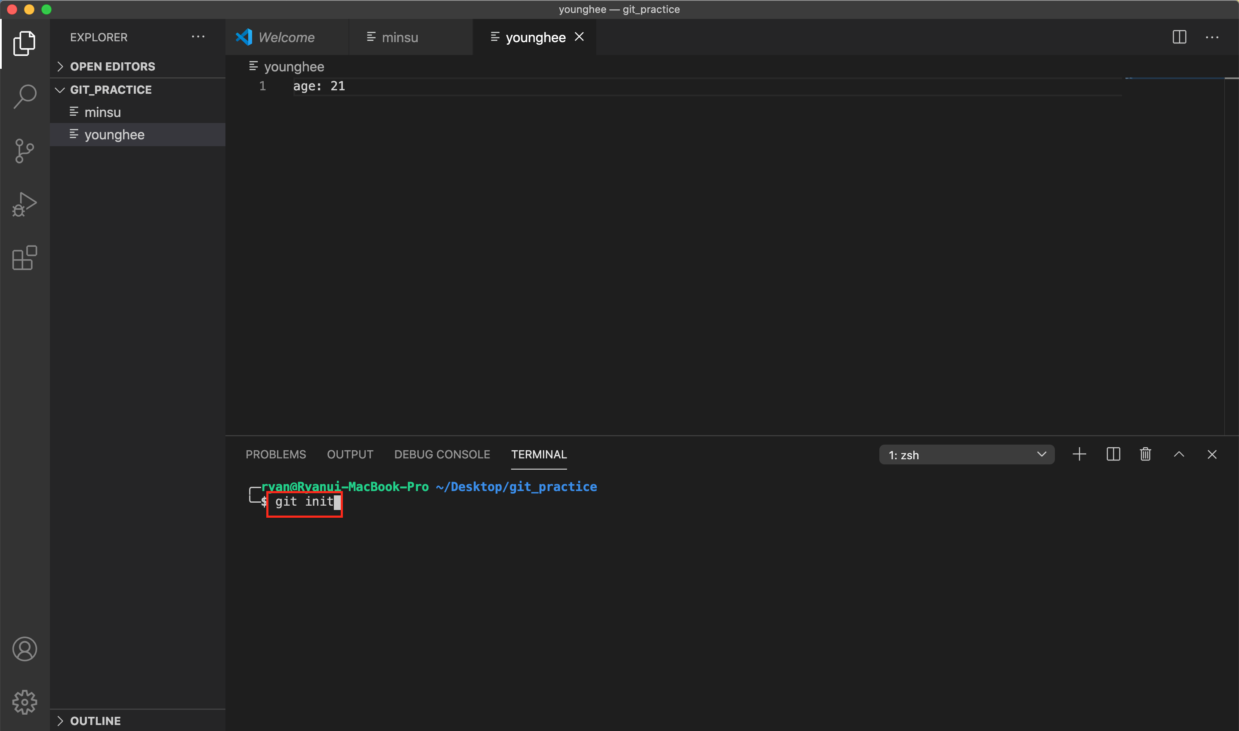This screenshot has width=1239, height=731.
Task: Toggle Explorer view icon in activity bar
Action: 25,43
